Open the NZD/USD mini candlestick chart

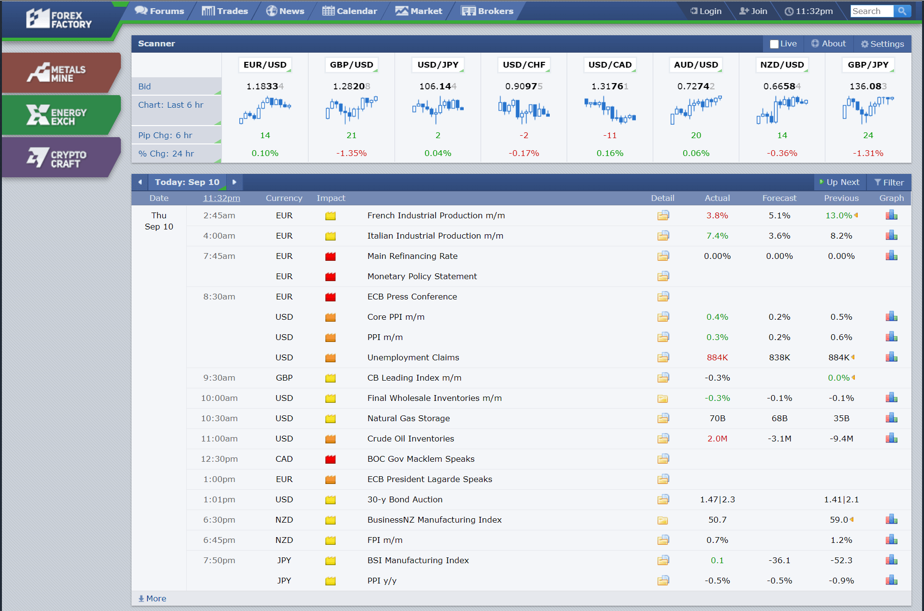click(782, 110)
